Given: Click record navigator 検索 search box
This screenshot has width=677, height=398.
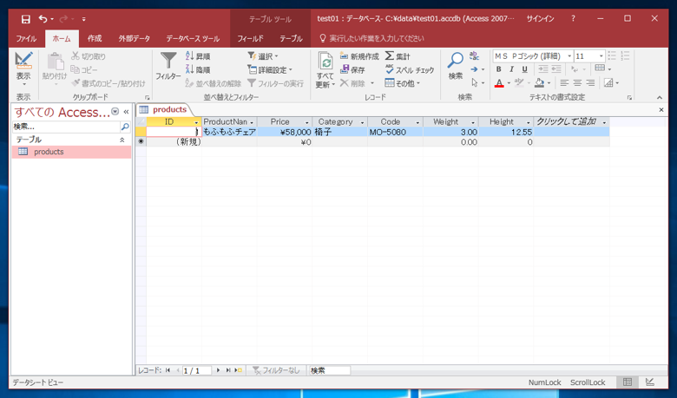Looking at the screenshot, I should [330, 370].
